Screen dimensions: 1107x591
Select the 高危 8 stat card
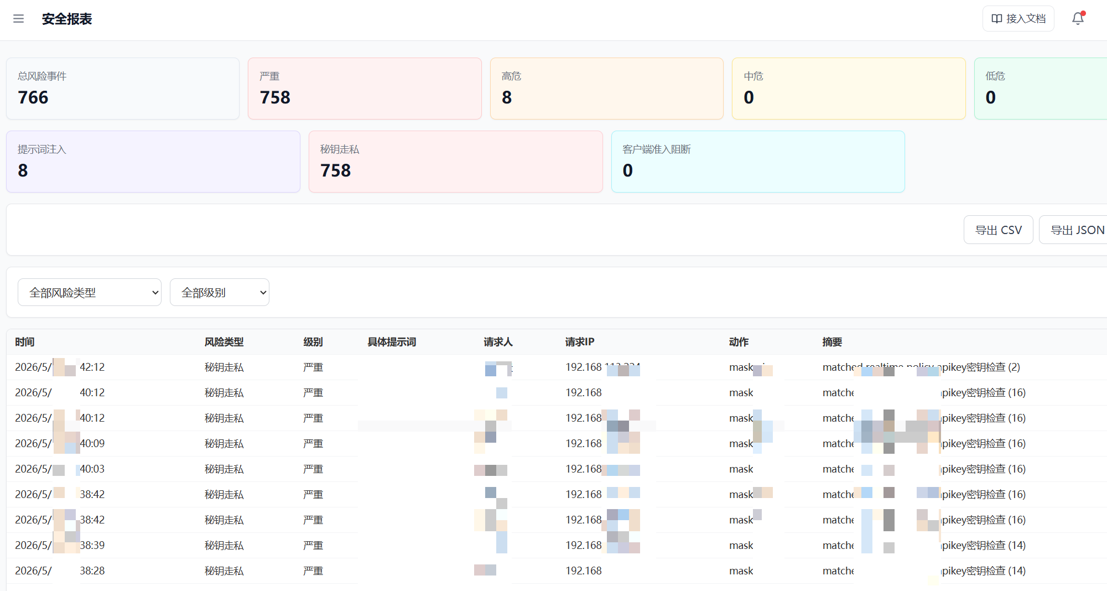[x=607, y=89]
